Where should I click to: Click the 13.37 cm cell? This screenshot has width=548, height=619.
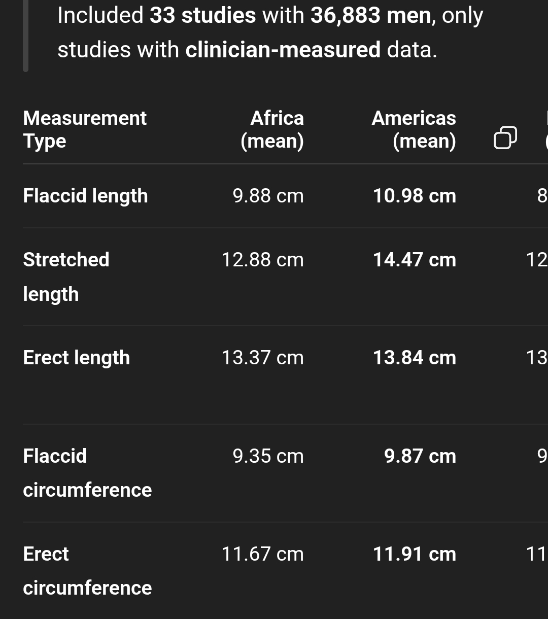262,358
